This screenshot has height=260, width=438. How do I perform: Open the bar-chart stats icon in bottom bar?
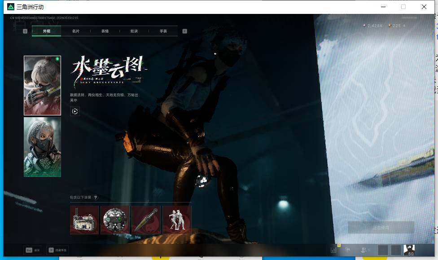tap(333, 250)
